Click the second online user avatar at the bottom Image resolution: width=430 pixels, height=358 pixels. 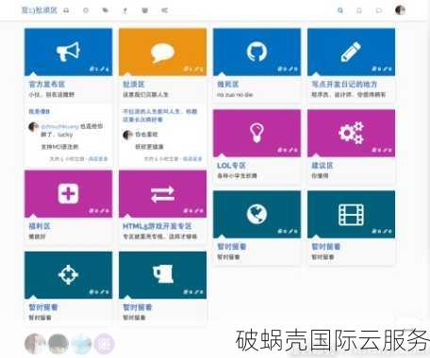pyautogui.click(x=58, y=344)
